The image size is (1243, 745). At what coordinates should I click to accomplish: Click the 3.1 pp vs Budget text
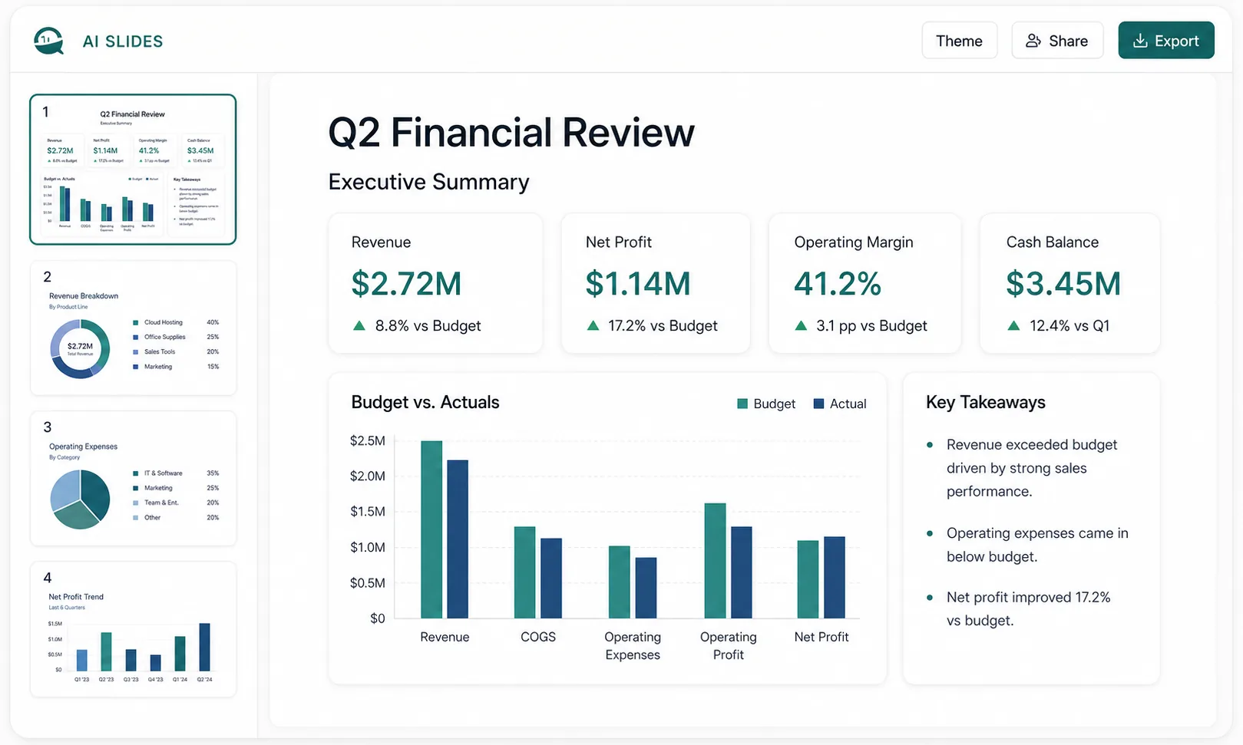(871, 326)
